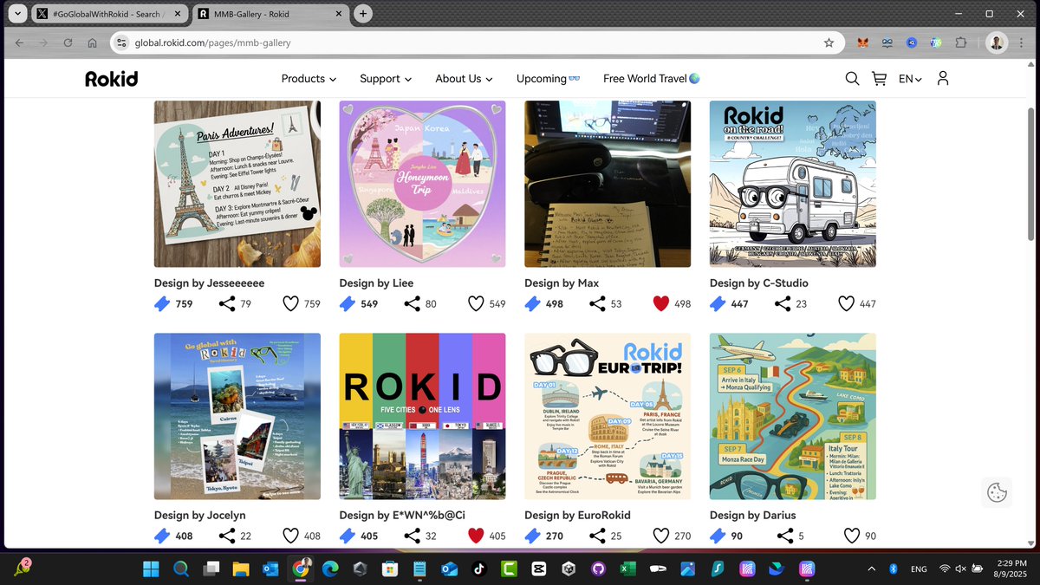Viewport: 1040px width, 585px height.
Task: Open the site search magnifier icon
Action: (x=852, y=79)
